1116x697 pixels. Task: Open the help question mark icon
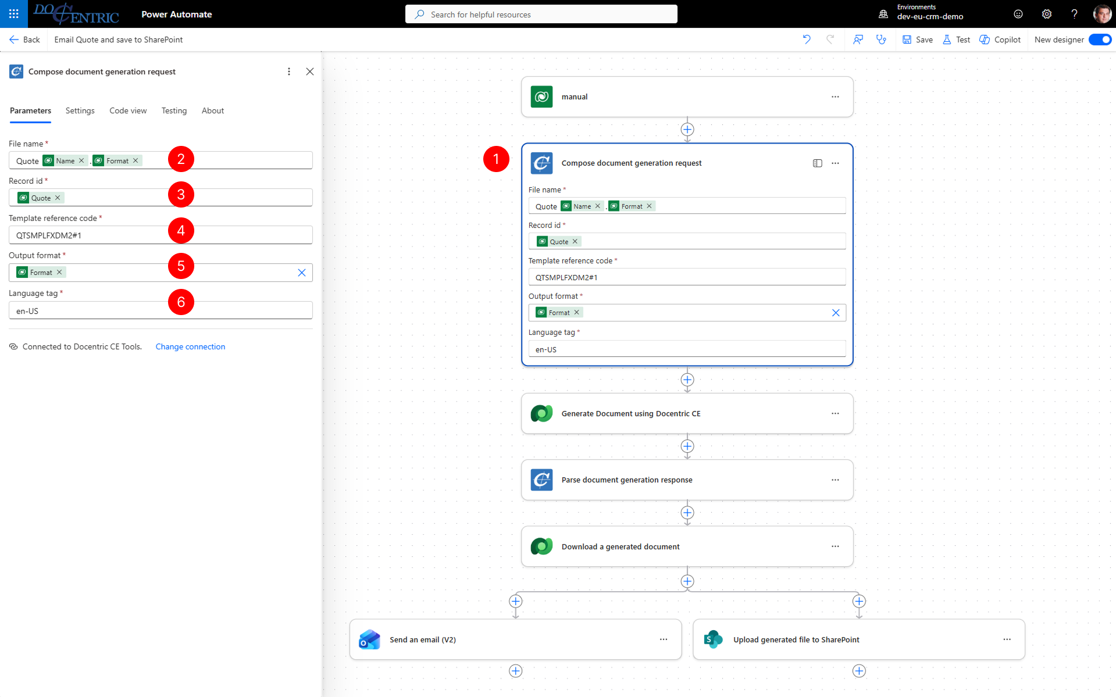(1074, 14)
